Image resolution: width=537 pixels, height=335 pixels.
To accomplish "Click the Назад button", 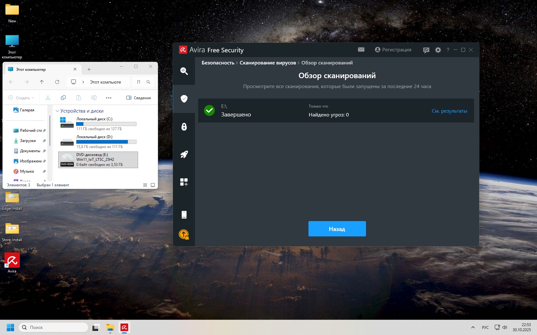I will pyautogui.click(x=337, y=229).
